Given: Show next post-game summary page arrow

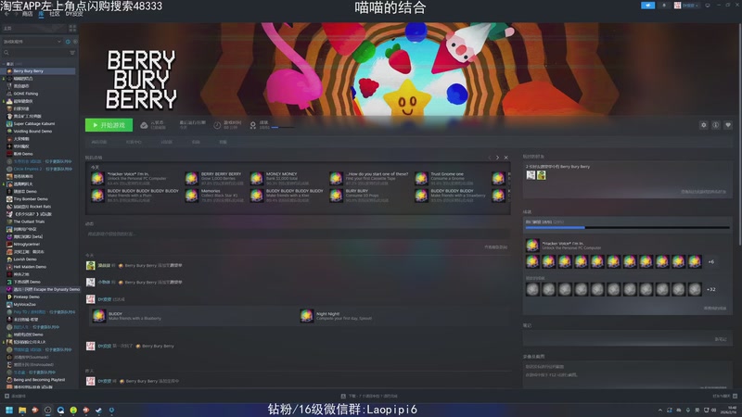Looking at the screenshot, I should tap(497, 158).
